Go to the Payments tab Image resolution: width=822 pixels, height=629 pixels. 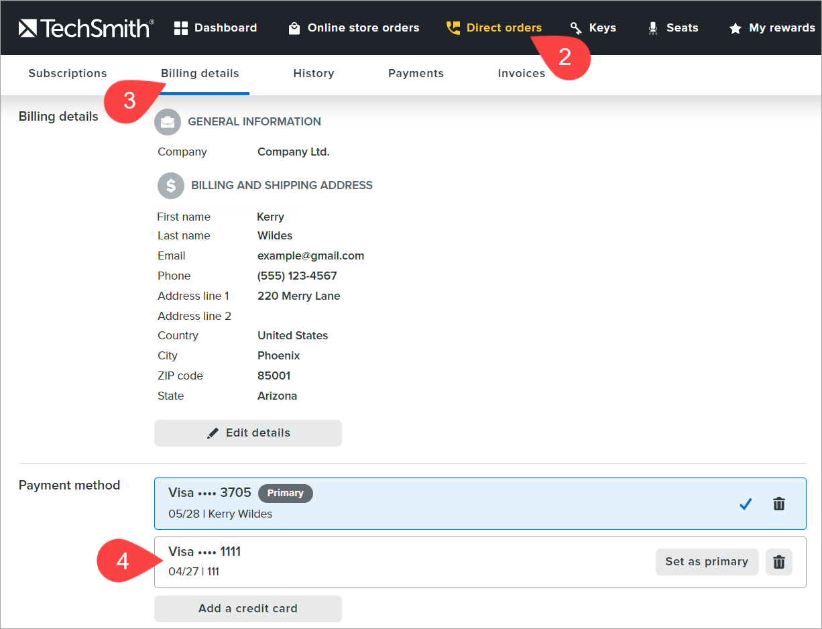coord(416,74)
